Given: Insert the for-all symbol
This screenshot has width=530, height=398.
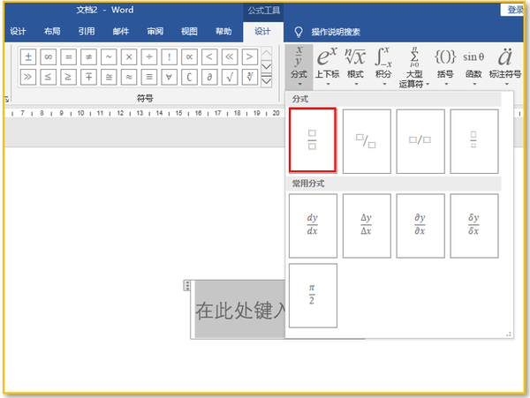Looking at the screenshot, I should pos(169,77).
